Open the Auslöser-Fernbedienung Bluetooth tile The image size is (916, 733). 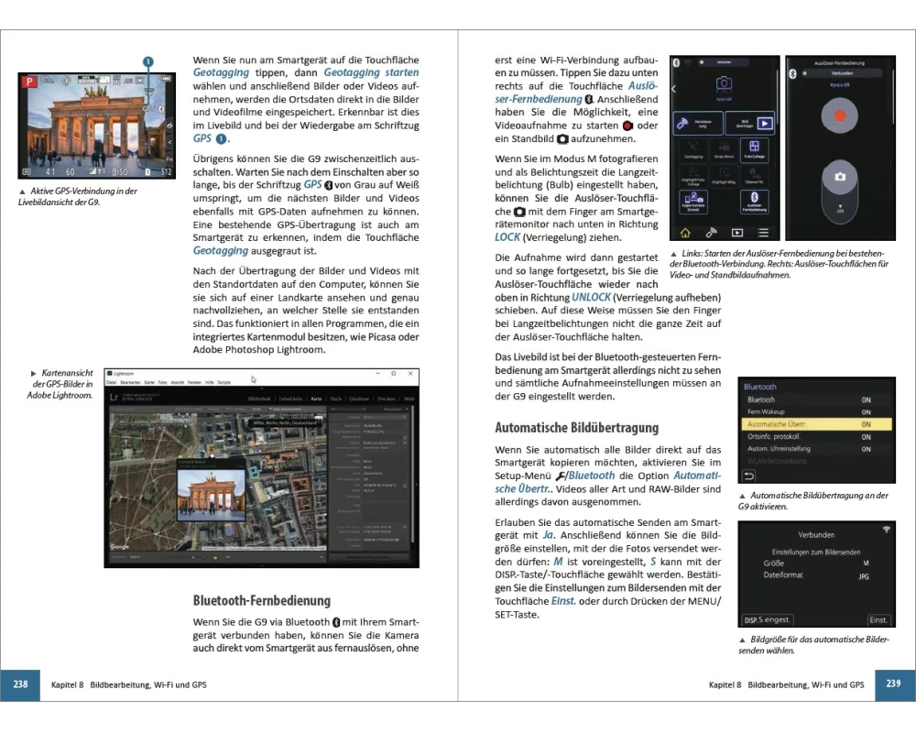coord(754,201)
